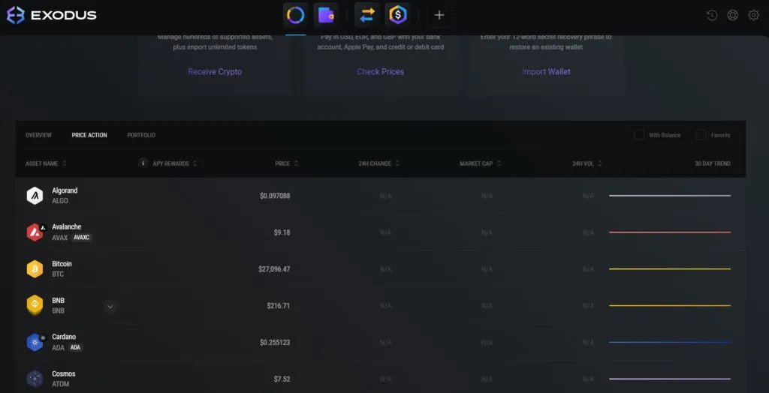Click the Bitcoin price $27,096.47
Image resolution: width=769 pixels, height=393 pixels.
274,269
